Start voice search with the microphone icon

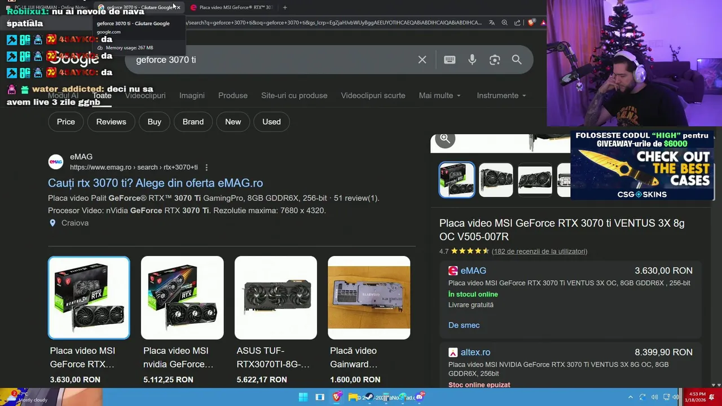point(472,60)
